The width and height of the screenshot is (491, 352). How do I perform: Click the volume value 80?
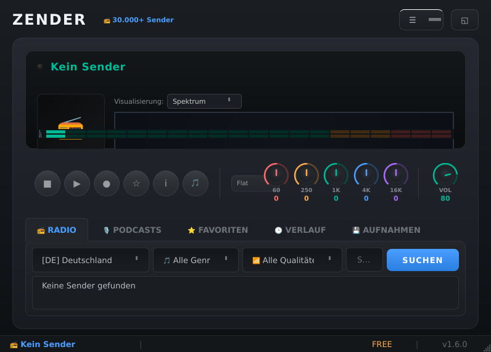point(445,198)
